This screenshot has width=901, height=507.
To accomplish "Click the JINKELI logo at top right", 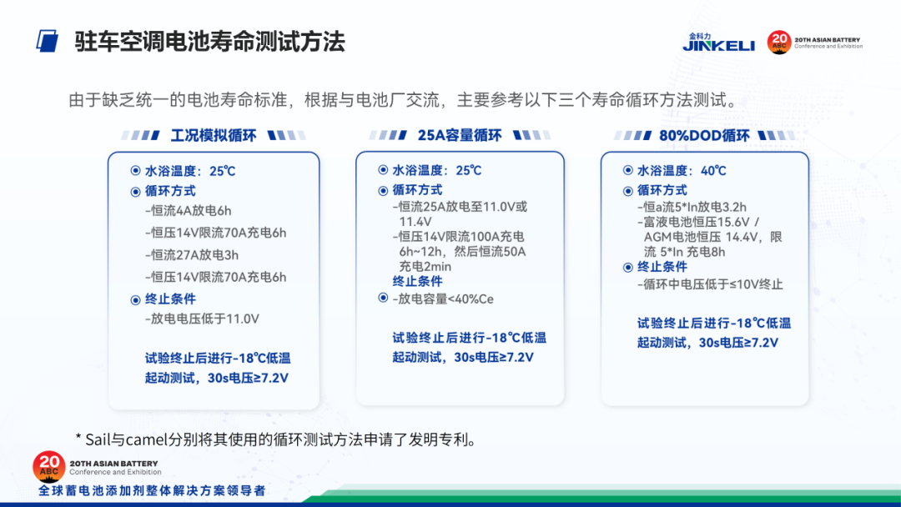I will tap(718, 43).
